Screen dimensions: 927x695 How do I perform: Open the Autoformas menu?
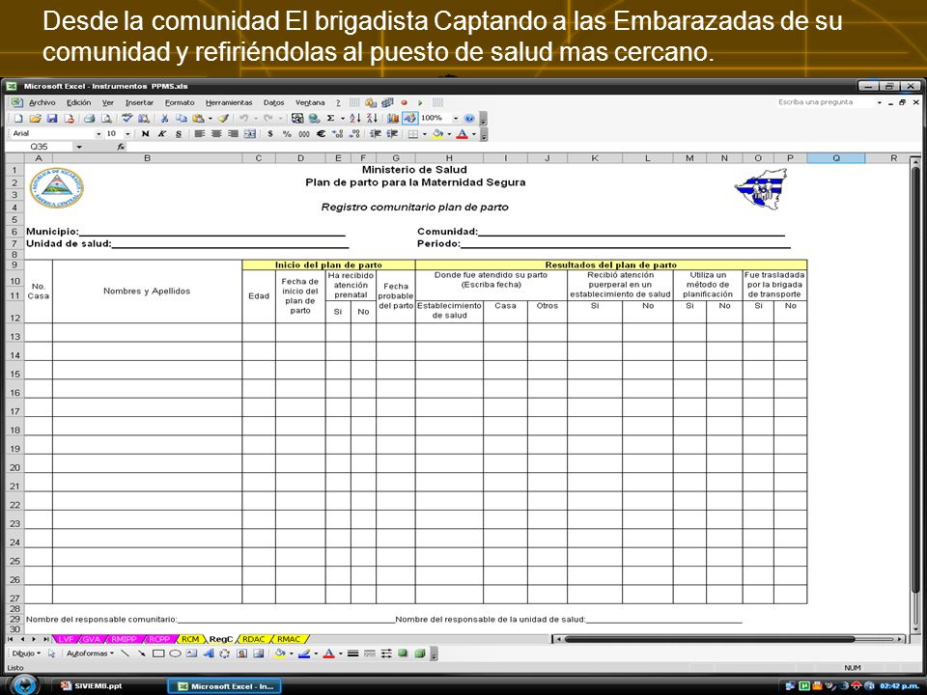(x=90, y=653)
